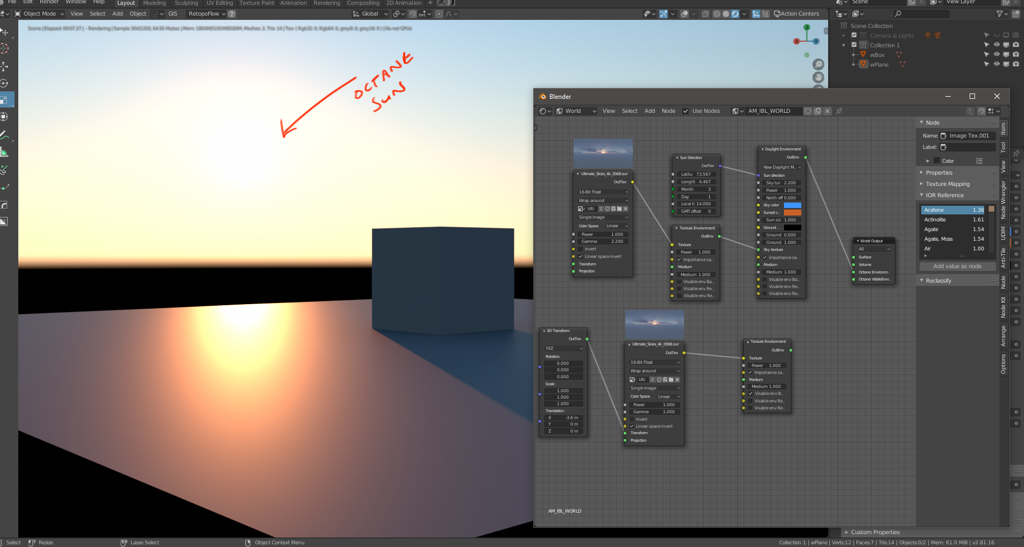The image size is (1024, 547).
Task: Switch viewport to solid shading
Action: click(726, 14)
